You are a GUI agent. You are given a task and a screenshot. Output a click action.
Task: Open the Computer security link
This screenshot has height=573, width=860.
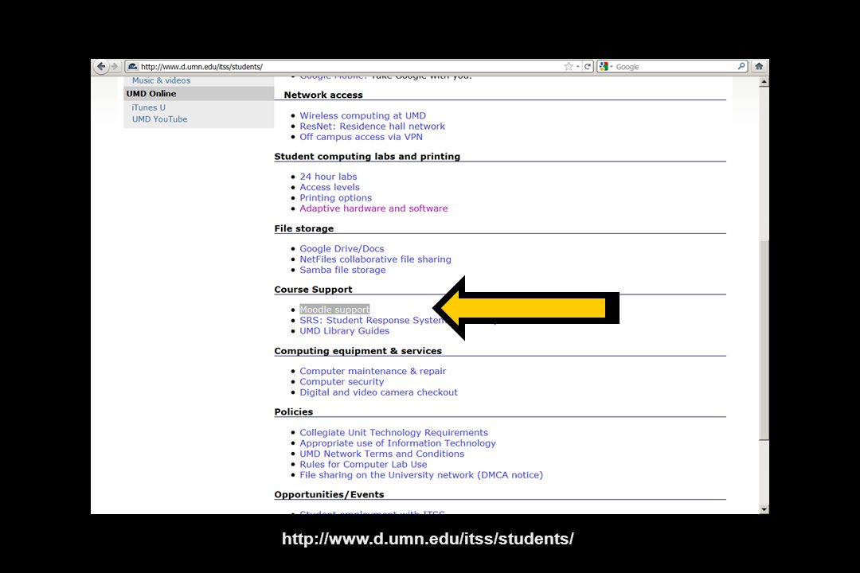click(342, 382)
